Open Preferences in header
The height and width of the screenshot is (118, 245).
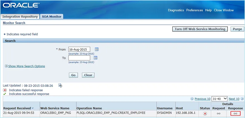pyautogui.click(x=195, y=10)
